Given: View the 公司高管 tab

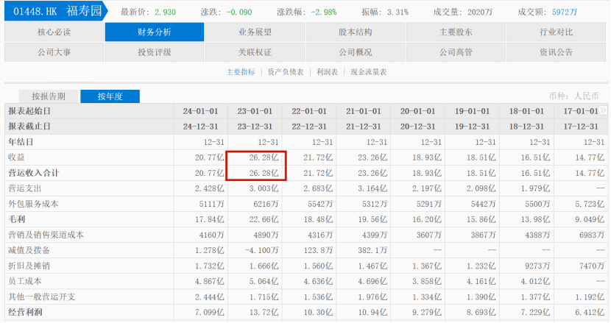Looking at the screenshot, I should point(456,52).
